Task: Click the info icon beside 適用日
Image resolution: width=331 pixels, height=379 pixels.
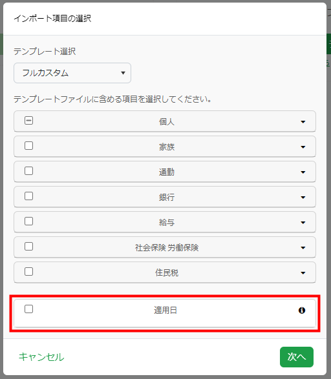Action: [302, 310]
